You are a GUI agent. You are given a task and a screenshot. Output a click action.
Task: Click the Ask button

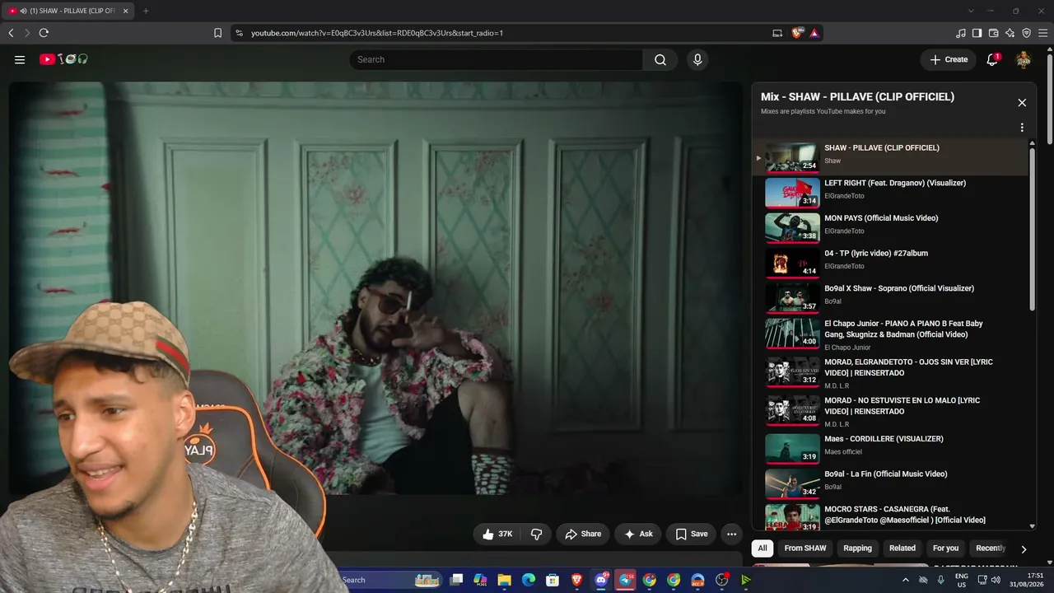coord(638,534)
